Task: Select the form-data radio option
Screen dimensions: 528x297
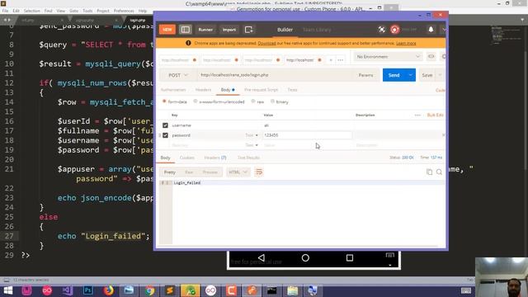Action: click(x=164, y=101)
